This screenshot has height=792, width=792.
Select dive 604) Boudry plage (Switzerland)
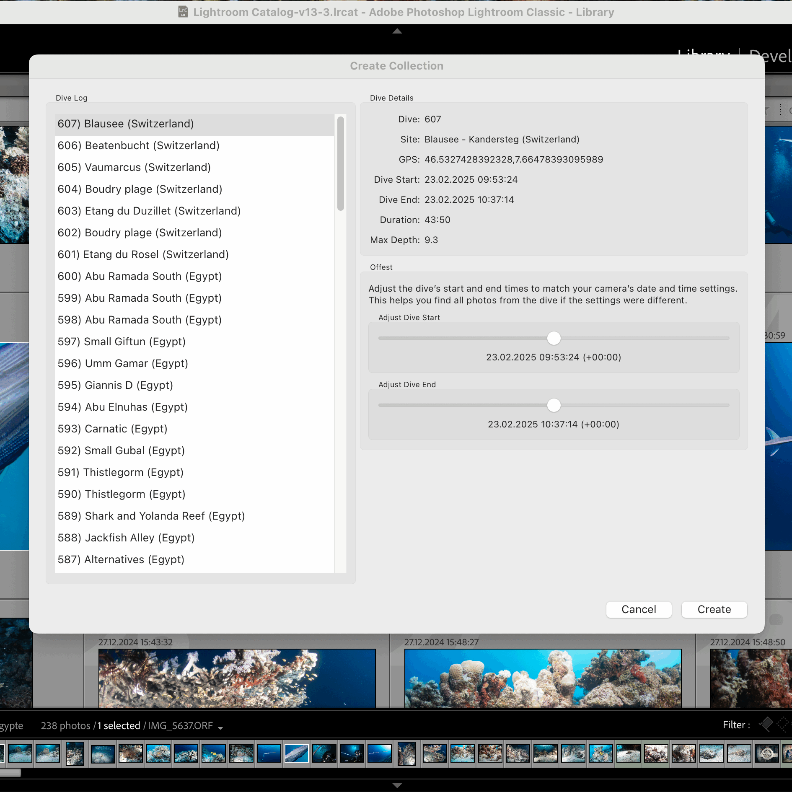pos(194,189)
